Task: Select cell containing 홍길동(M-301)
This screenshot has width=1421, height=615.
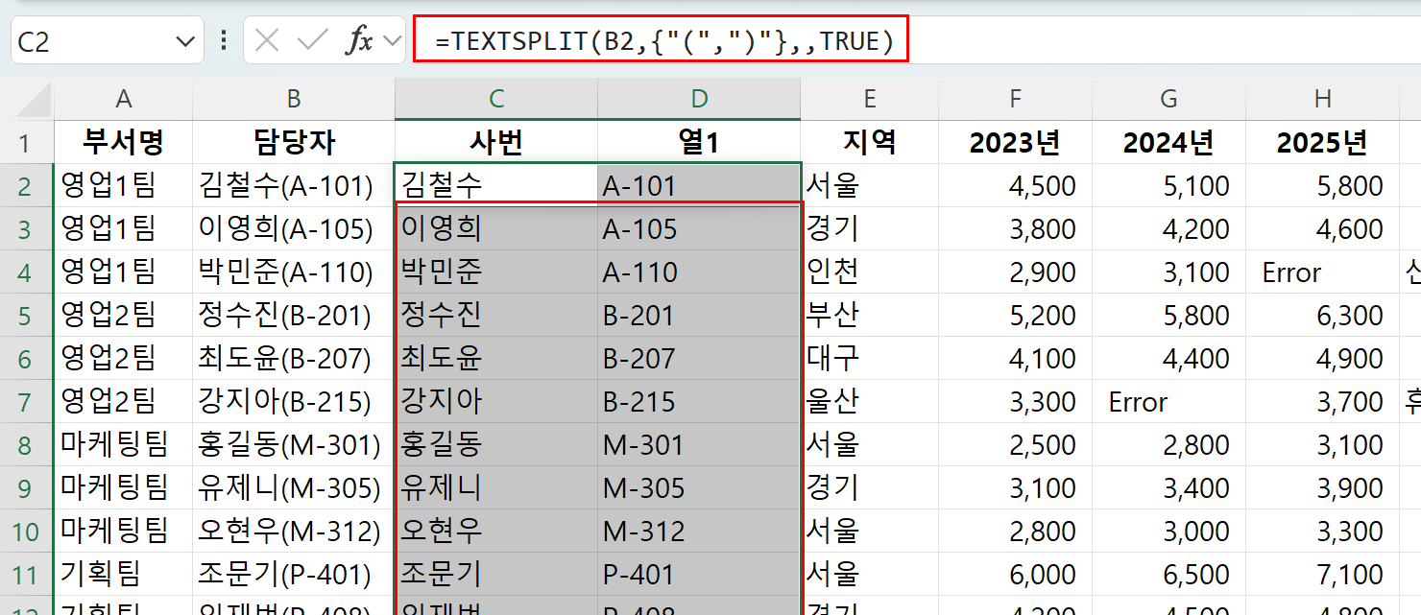Action: pyautogui.click(x=294, y=445)
